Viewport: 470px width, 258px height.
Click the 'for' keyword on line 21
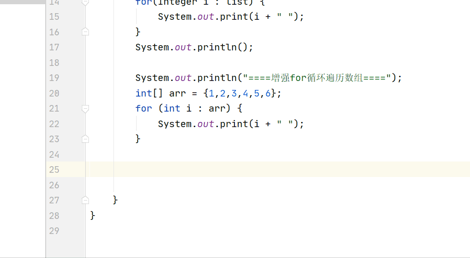click(144, 108)
